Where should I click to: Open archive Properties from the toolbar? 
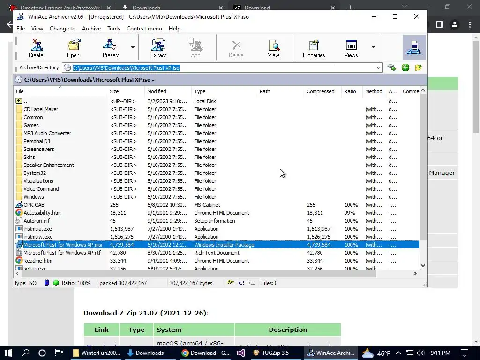314,48
